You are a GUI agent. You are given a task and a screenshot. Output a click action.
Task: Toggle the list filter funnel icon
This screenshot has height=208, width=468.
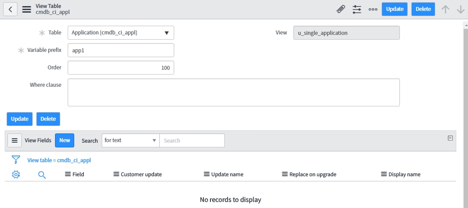16,160
